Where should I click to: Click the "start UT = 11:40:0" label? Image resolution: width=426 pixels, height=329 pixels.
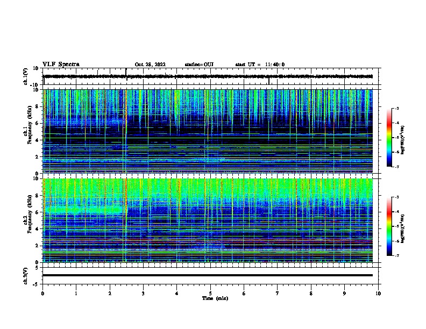click(x=260, y=65)
